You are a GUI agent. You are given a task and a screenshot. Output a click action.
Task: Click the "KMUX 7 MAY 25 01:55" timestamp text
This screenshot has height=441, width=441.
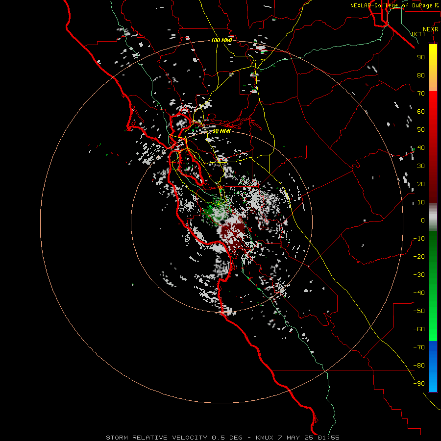(x=297, y=438)
